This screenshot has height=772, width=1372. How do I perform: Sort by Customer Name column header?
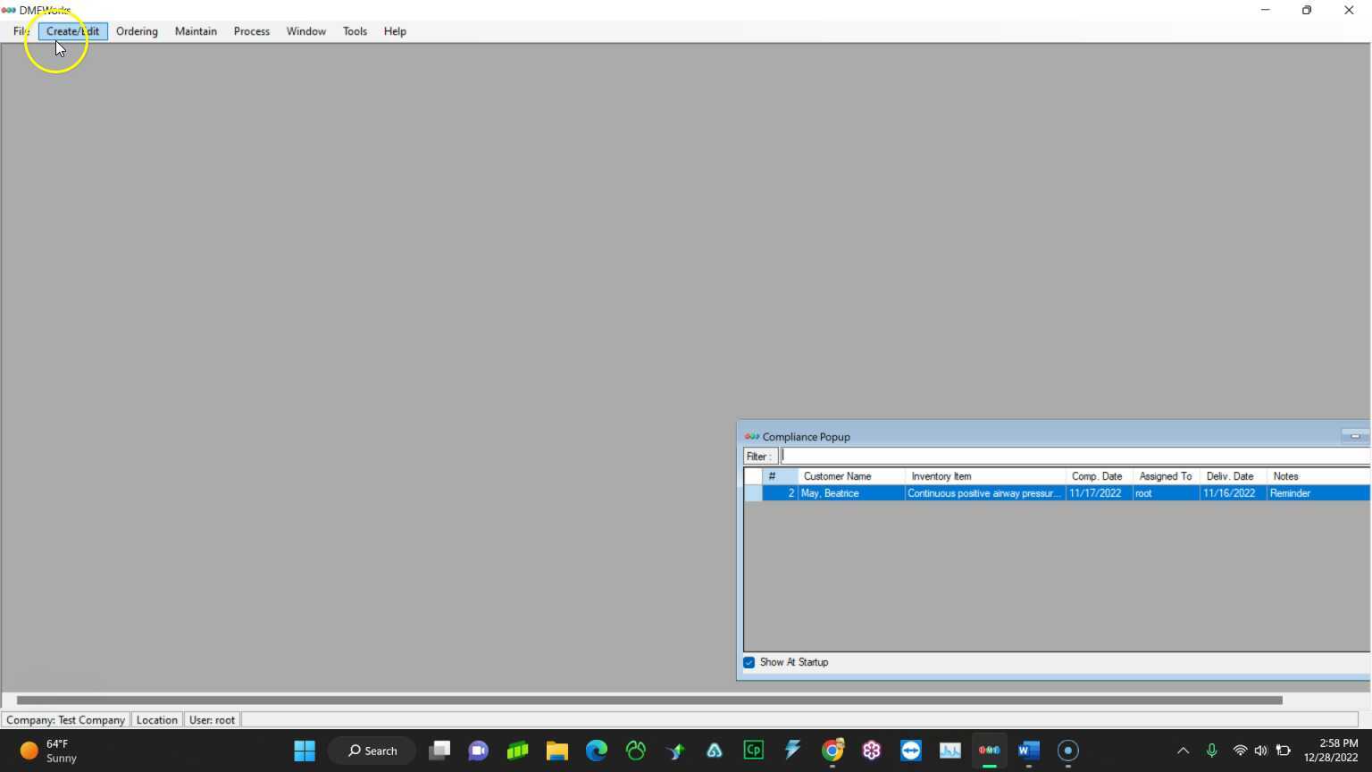(x=850, y=476)
